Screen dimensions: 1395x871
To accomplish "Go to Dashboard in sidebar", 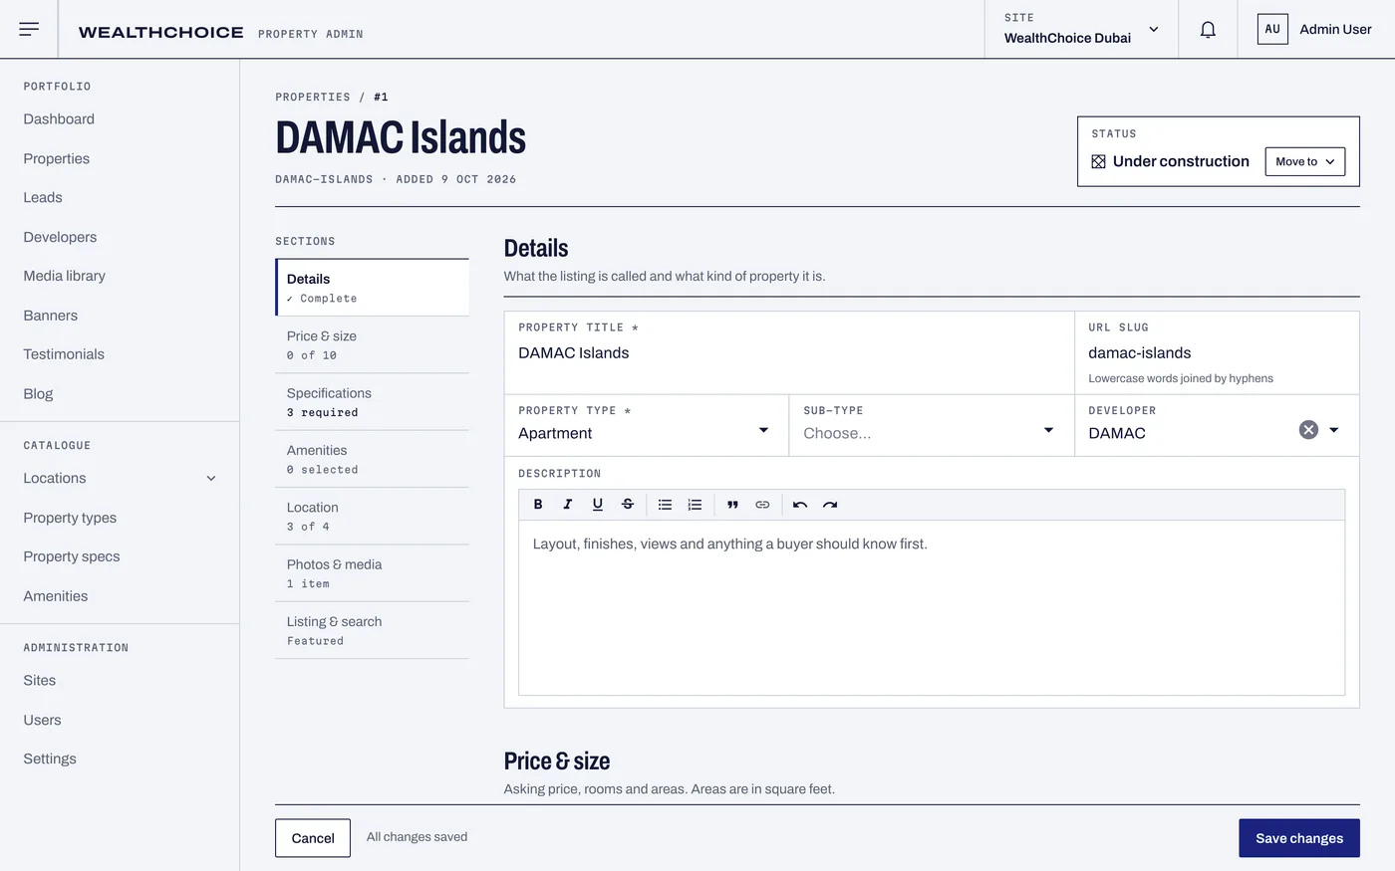I will pos(59,118).
